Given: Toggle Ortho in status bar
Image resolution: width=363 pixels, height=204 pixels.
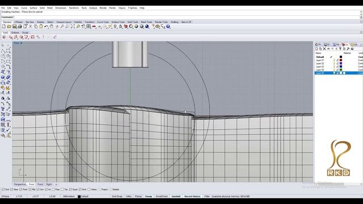Looking at the screenshot, I should point(129,197).
